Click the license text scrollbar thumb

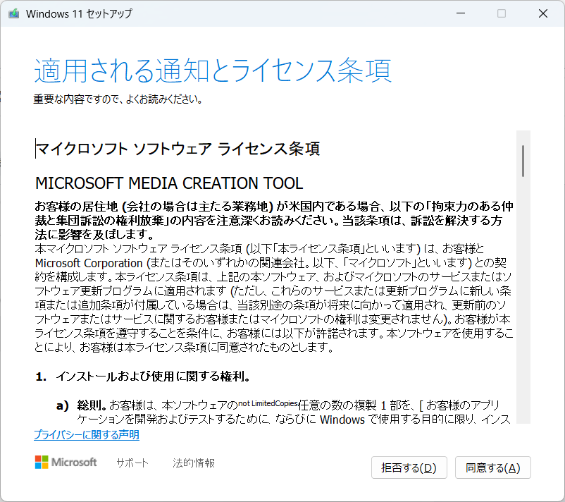(x=523, y=161)
